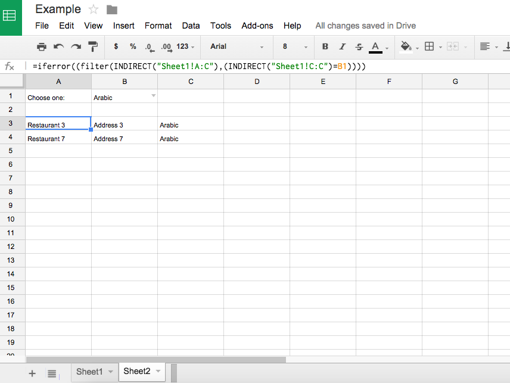
Task: Open the Arabic dropdown in cell B1
Action: (x=154, y=95)
